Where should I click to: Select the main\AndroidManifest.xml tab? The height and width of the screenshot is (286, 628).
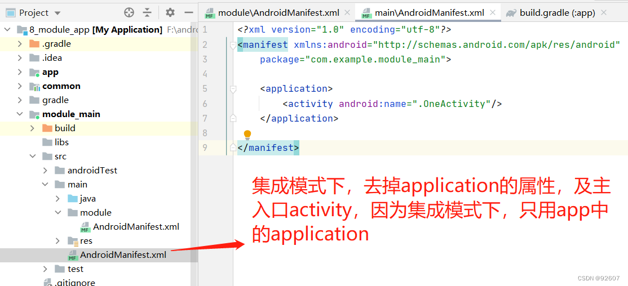point(429,13)
